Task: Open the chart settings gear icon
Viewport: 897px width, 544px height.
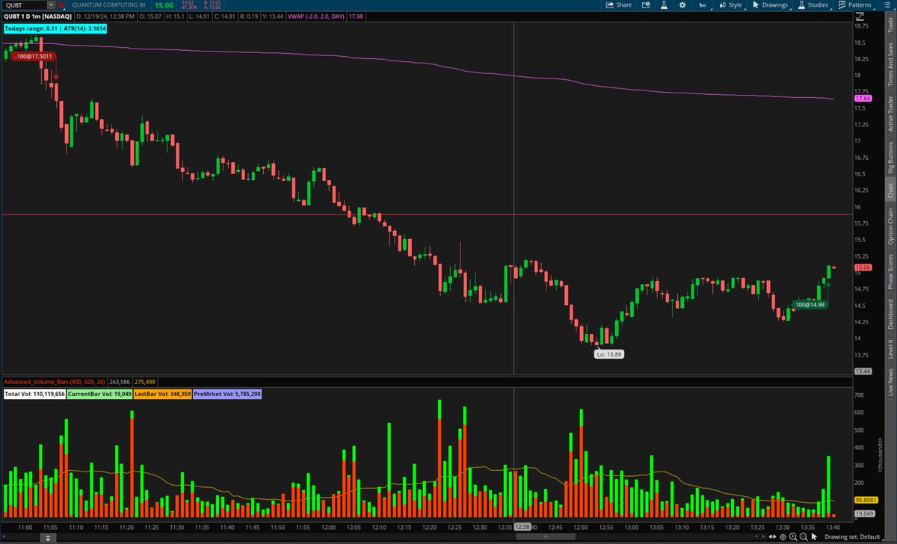Action: 682,5
